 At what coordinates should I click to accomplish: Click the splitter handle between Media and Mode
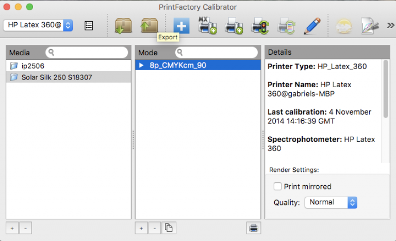click(x=133, y=139)
